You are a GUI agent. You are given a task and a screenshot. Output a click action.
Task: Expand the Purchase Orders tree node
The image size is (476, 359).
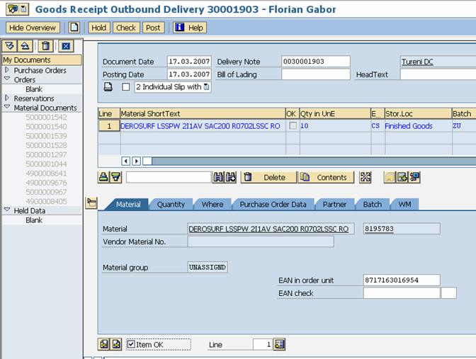click(x=7, y=70)
